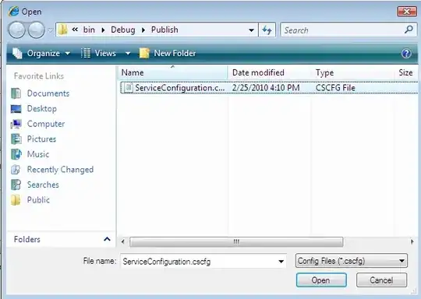Screen dimensions: 421x299
Task: Open Public folder in Favorite Links
Action: tap(30, 200)
